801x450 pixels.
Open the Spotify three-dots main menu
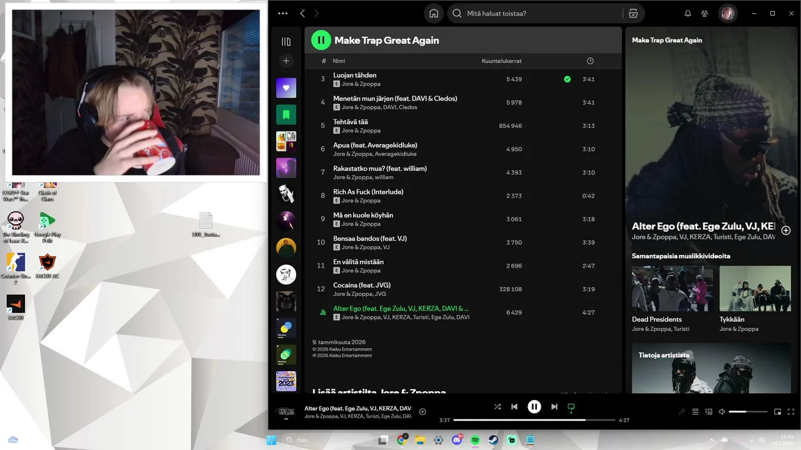[283, 13]
